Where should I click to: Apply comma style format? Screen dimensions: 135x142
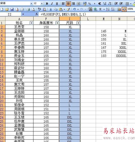94,3
